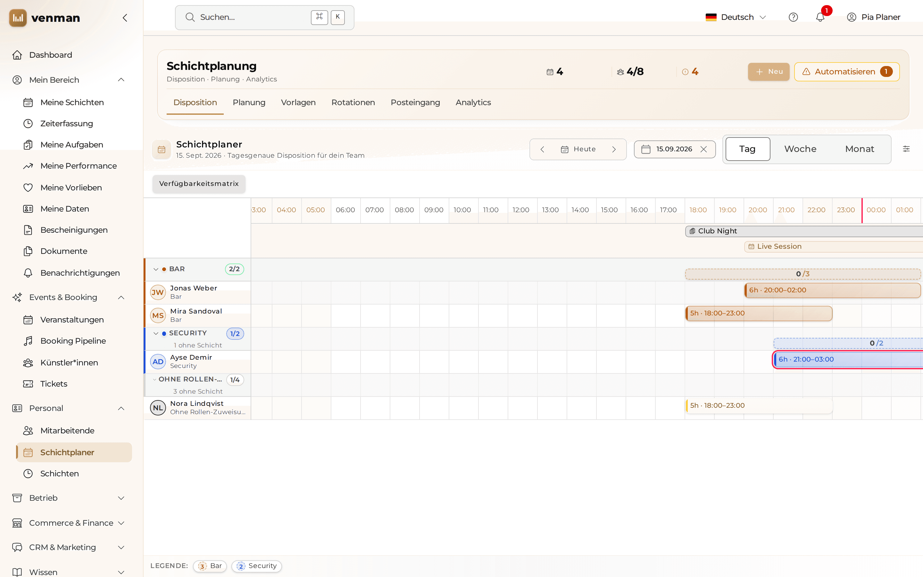This screenshot has height=577, width=923.
Task: Select Jonas Weber's 20:00–02:00 shift
Action: [x=833, y=290]
